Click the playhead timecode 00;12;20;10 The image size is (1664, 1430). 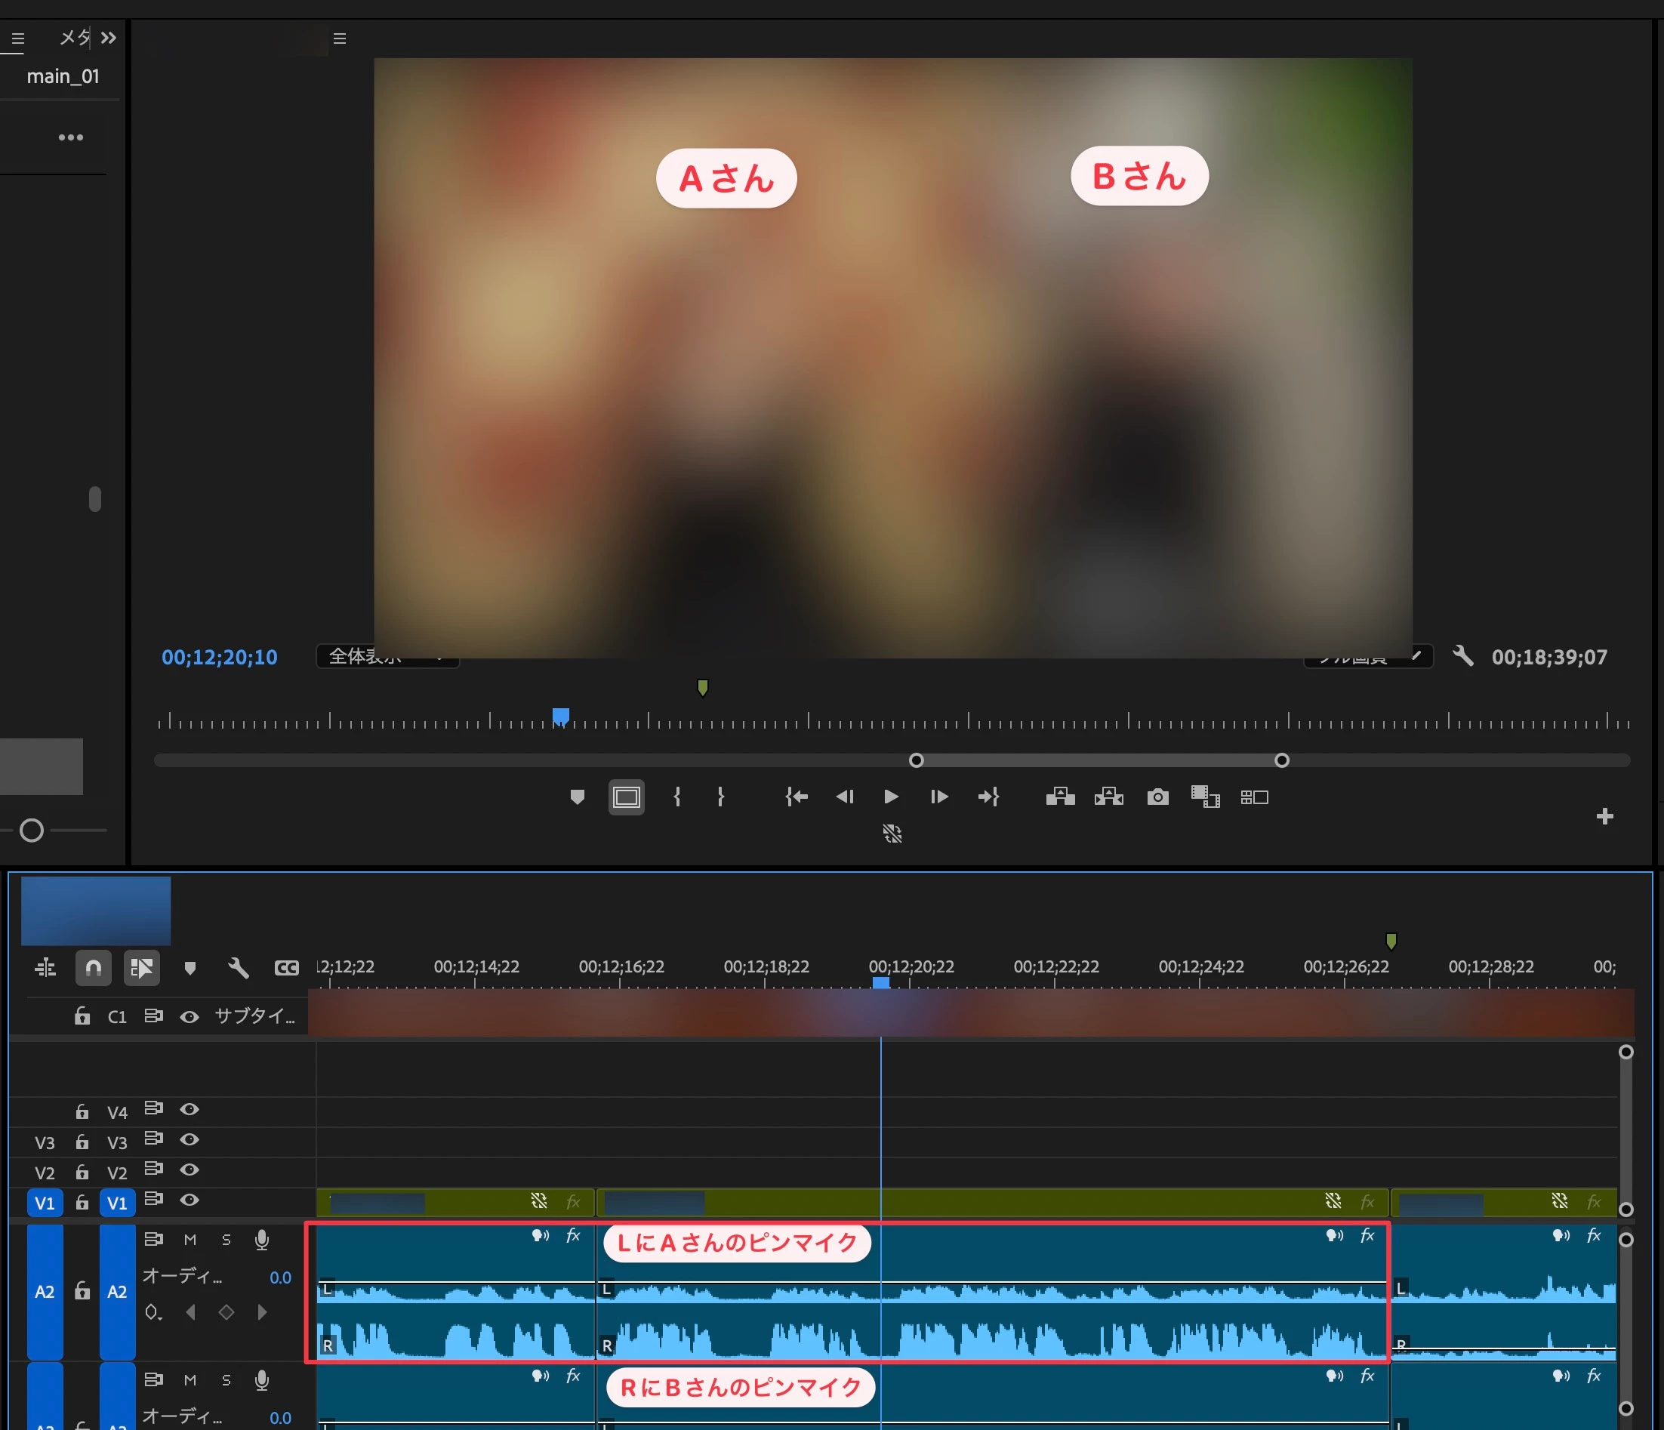point(219,658)
